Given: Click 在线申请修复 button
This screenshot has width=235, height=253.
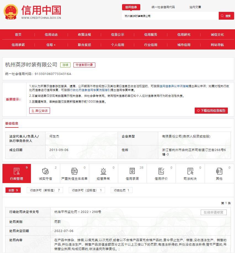Looking at the screenshot, I should [213, 212].
